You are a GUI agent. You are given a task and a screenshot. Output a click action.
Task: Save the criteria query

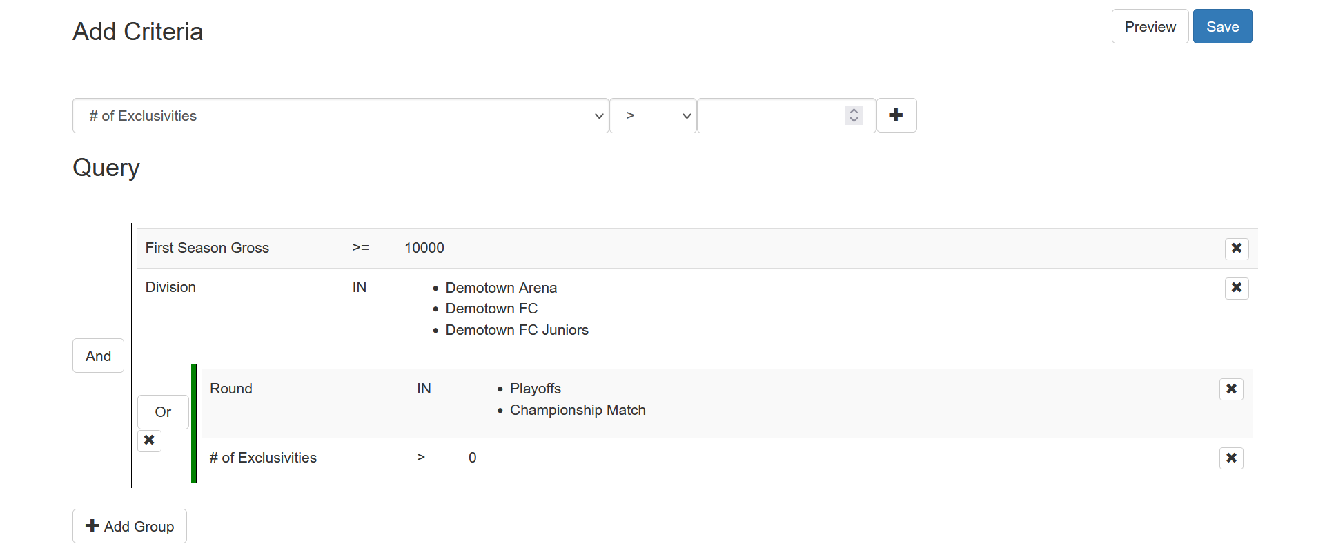tap(1222, 26)
